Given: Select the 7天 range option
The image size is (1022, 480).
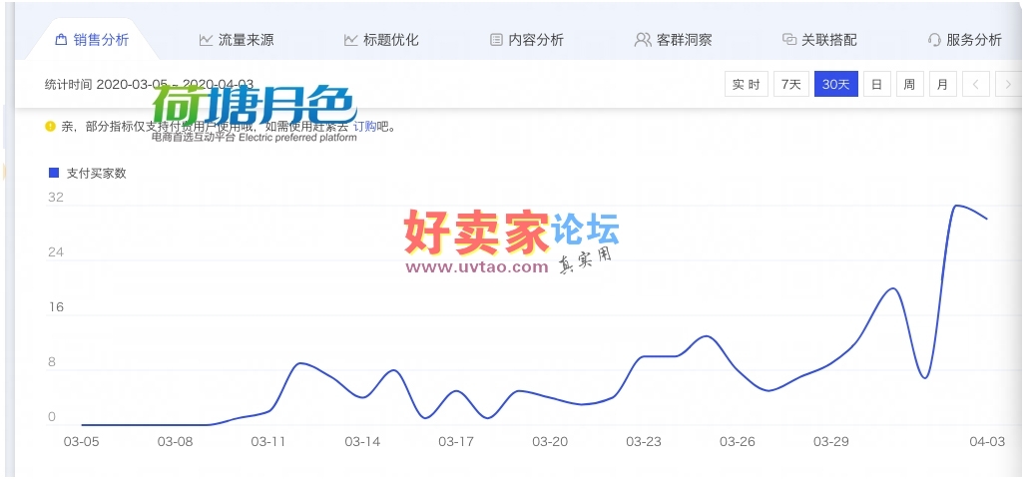Looking at the screenshot, I should [x=790, y=85].
